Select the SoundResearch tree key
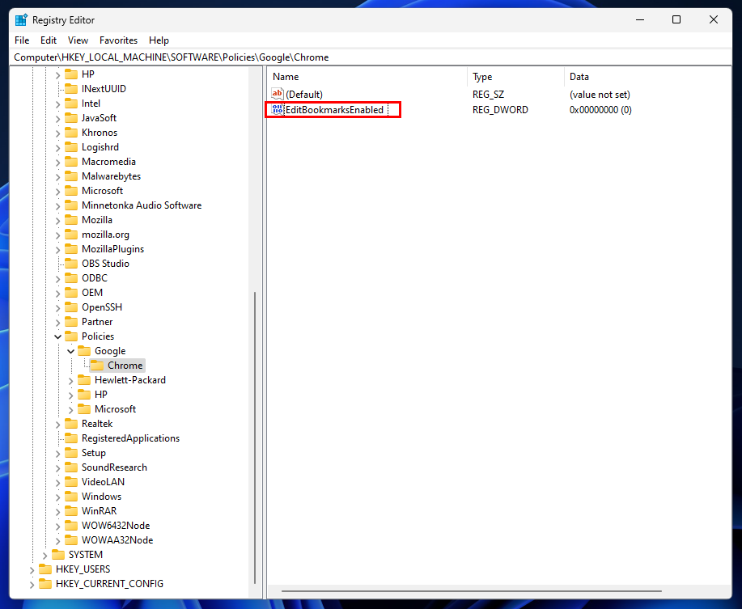The width and height of the screenshot is (742, 609). tap(114, 467)
